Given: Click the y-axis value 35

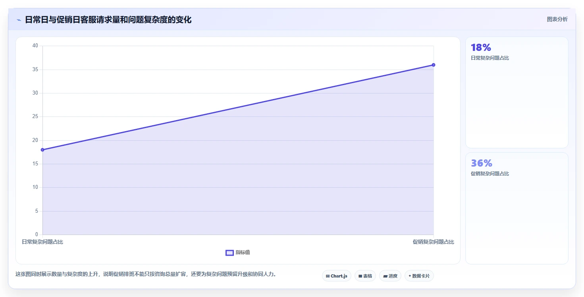Looking at the screenshot, I should tap(35, 70).
